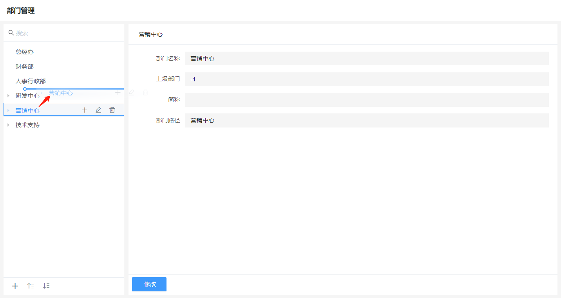This screenshot has height=298, width=561.
Task: Click the plus icon in bottom toolbar
Action: [x=15, y=286]
